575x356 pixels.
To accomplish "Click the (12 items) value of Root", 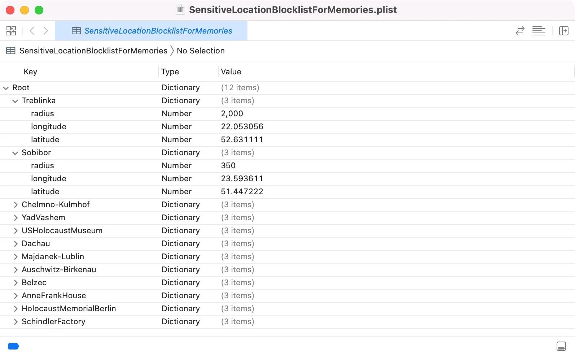I will (x=240, y=87).
